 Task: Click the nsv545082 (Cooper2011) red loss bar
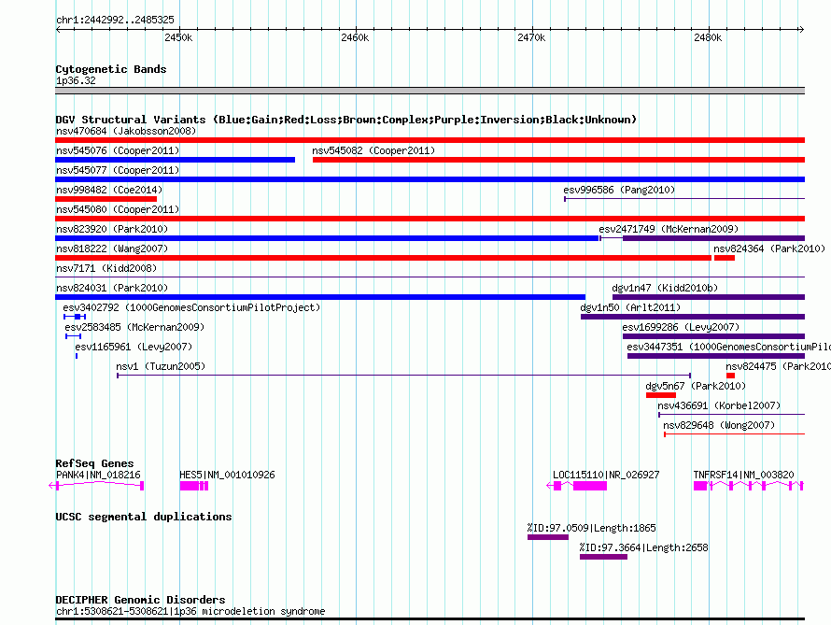coord(558,160)
